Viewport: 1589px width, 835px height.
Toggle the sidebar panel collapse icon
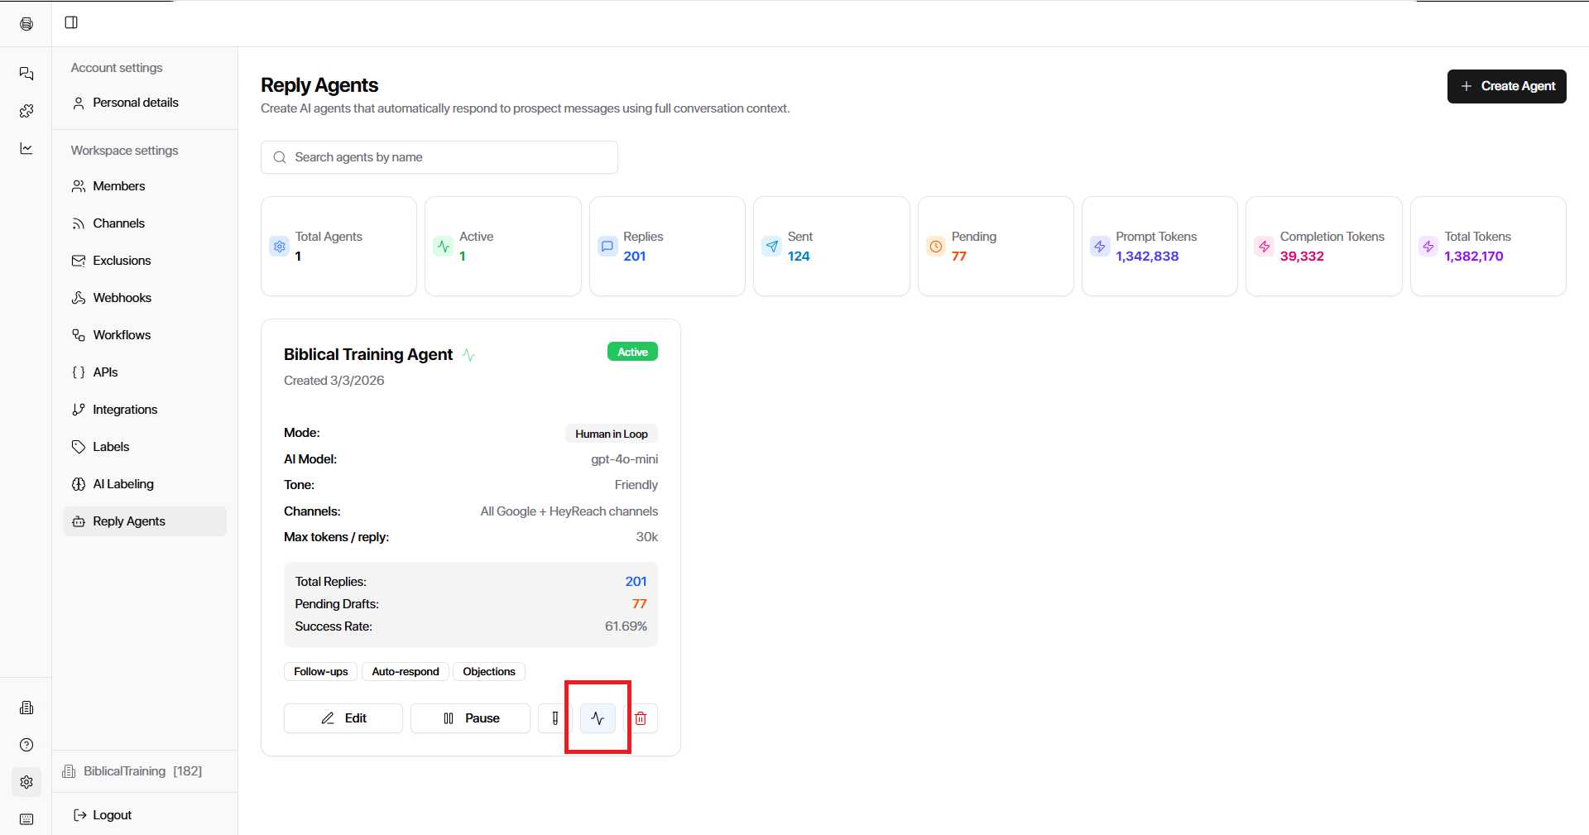point(71,22)
